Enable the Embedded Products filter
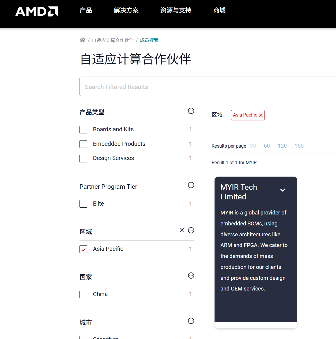This screenshot has width=336, height=339. (x=83, y=144)
